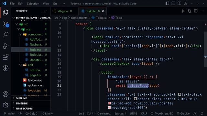Show overflow menu items ellipsis in menu bar
The image size is (207, 116).
point(63,4)
